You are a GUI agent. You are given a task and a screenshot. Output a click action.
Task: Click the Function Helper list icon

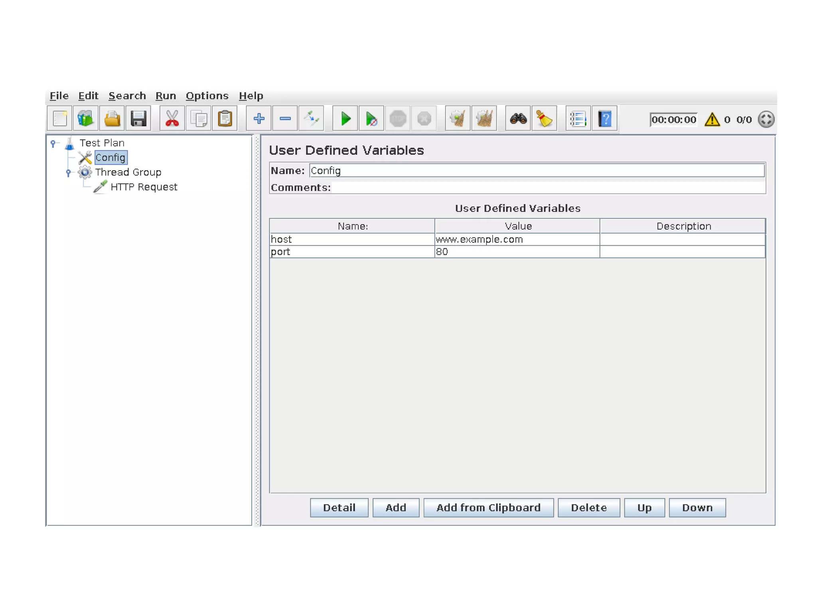click(578, 119)
